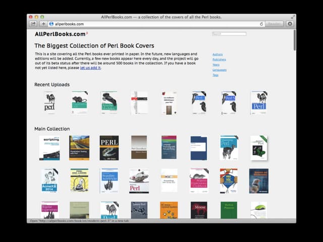Reload the page with the refresh icon
The image size is (323, 242).
click(261, 24)
